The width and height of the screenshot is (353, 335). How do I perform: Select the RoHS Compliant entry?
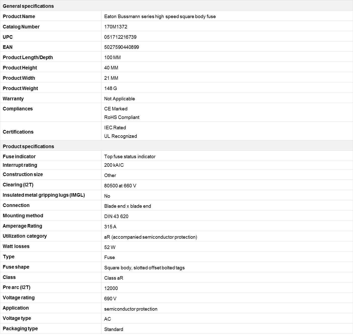click(122, 117)
